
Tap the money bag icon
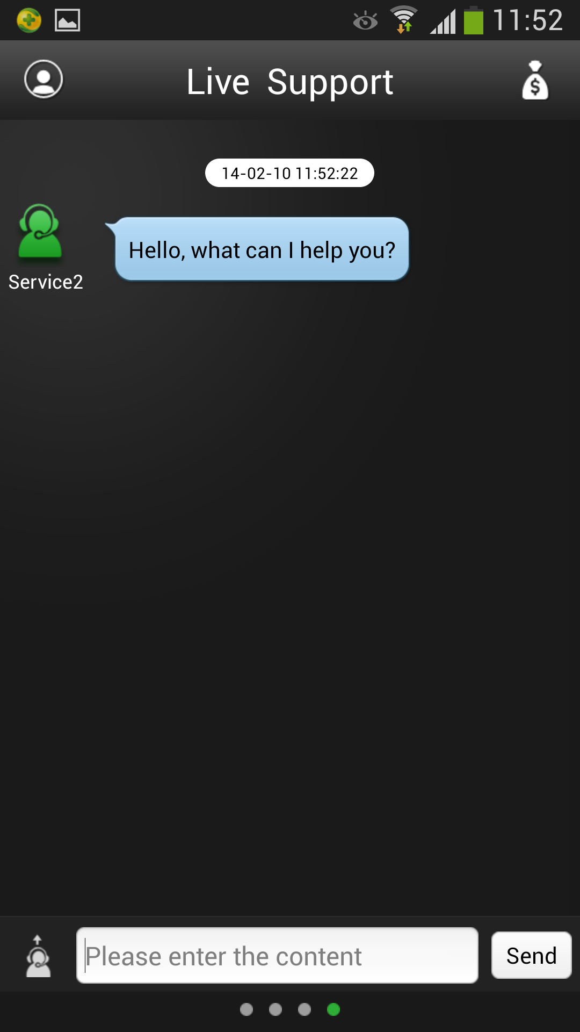[535, 80]
